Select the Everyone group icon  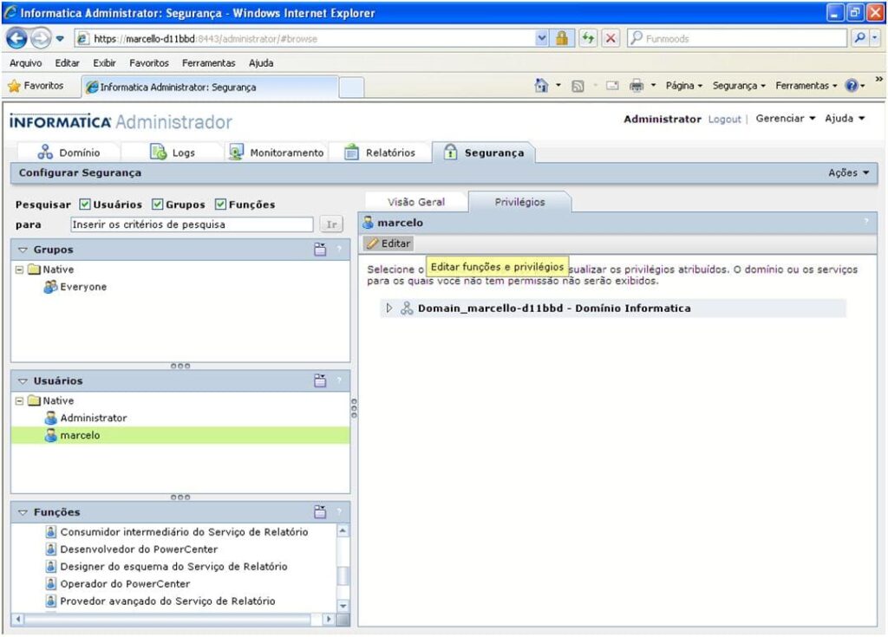tap(50, 287)
